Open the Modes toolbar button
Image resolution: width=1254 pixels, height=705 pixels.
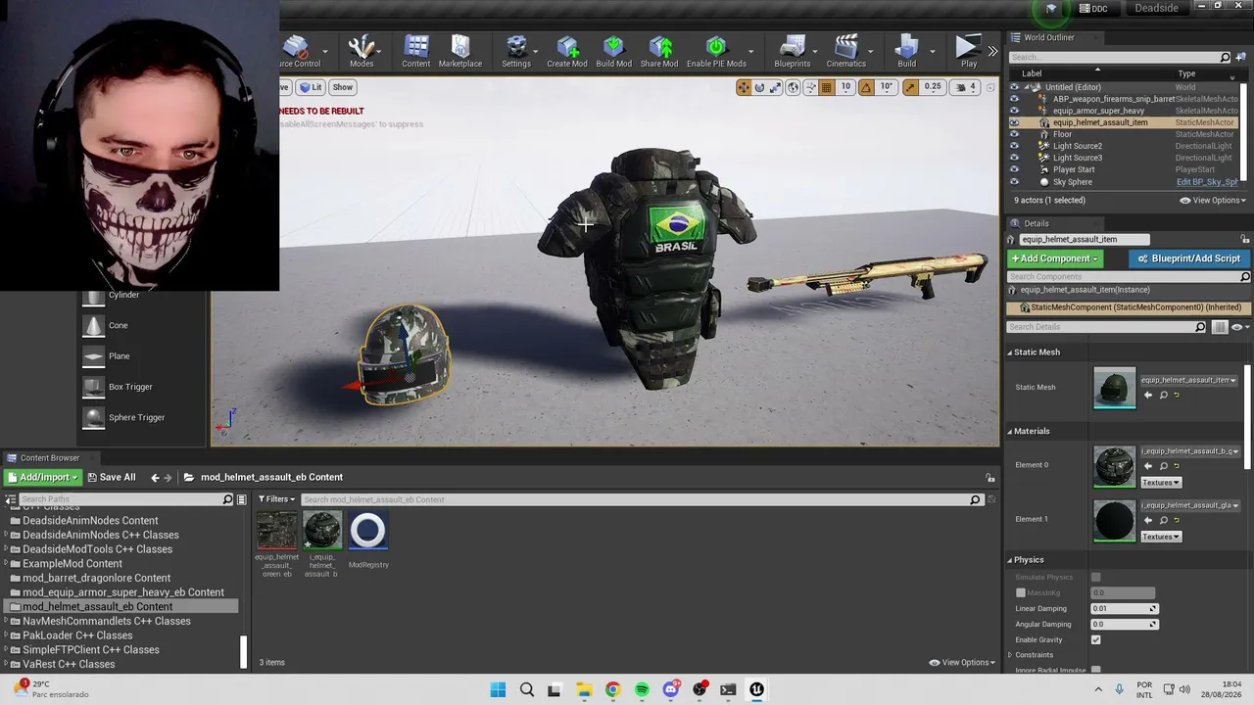click(x=362, y=51)
